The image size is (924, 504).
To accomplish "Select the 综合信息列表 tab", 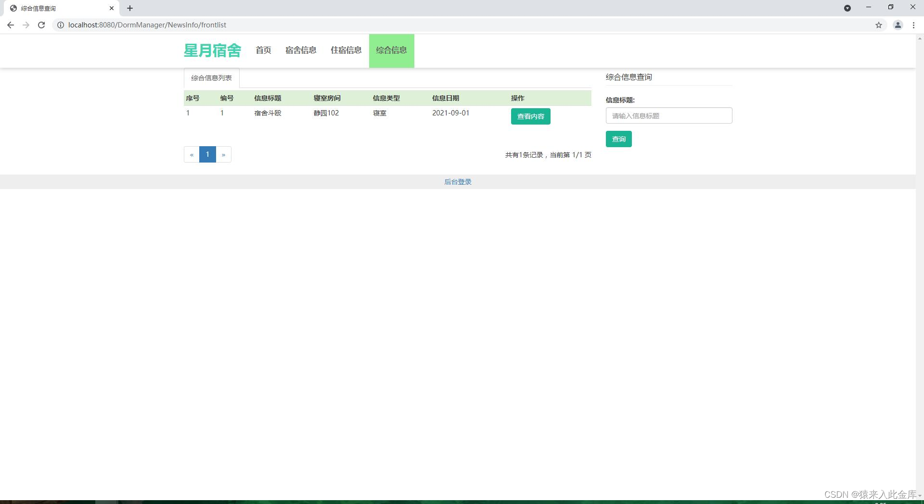I will pyautogui.click(x=211, y=78).
